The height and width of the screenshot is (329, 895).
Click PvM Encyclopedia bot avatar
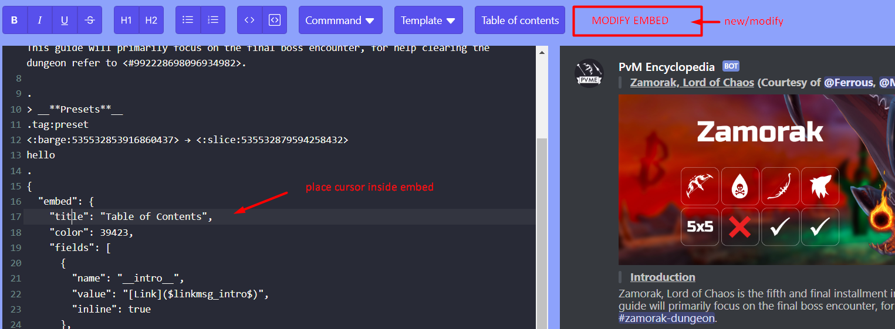(x=589, y=73)
